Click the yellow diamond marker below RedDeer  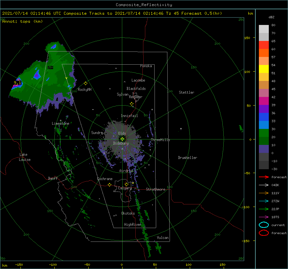(132, 104)
